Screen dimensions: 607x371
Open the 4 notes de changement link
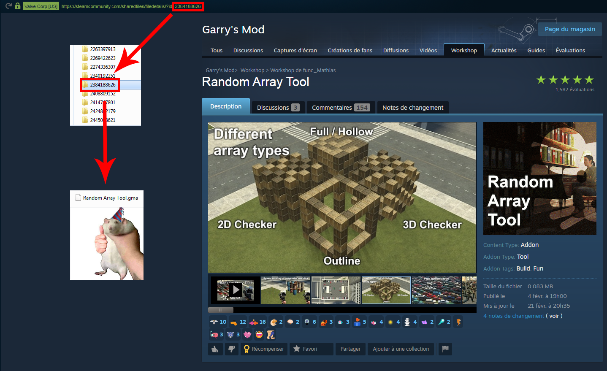pyautogui.click(x=514, y=316)
